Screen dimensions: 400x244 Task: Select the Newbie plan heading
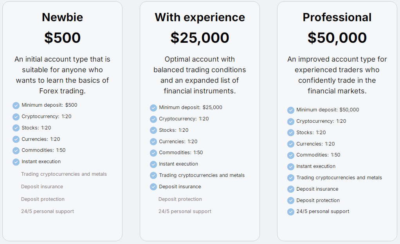tap(62, 17)
